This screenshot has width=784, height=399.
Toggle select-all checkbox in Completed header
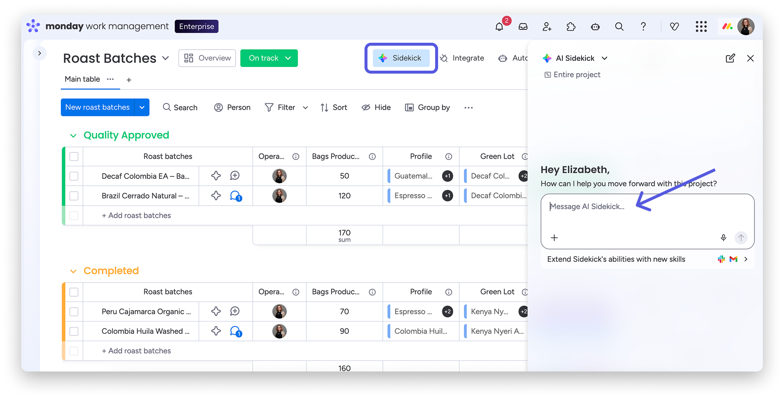coord(74,292)
